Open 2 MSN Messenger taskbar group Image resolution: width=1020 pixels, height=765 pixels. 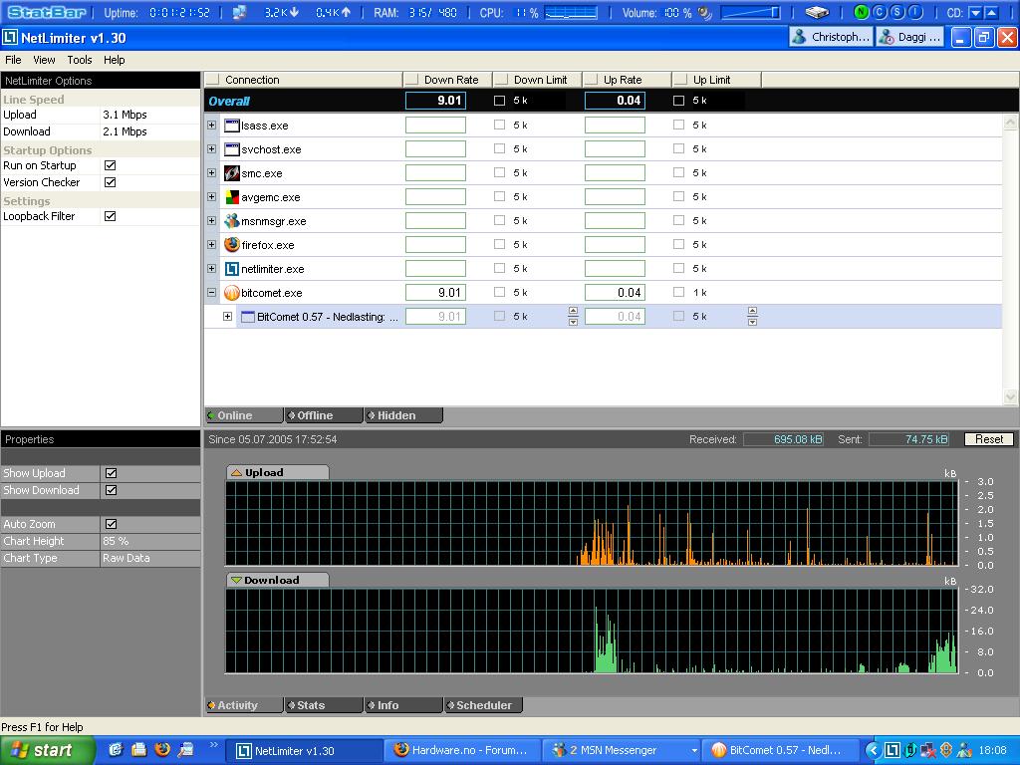pos(622,750)
